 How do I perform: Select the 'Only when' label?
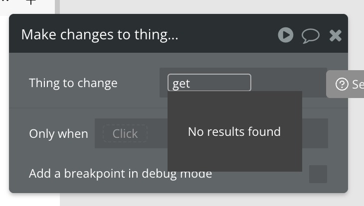(58, 134)
